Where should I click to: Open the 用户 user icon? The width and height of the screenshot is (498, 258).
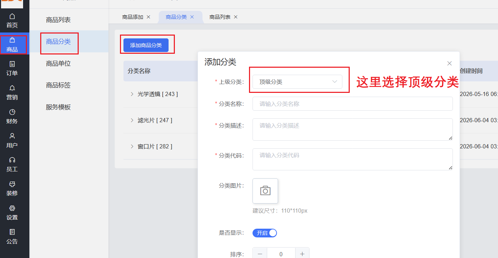(12, 136)
